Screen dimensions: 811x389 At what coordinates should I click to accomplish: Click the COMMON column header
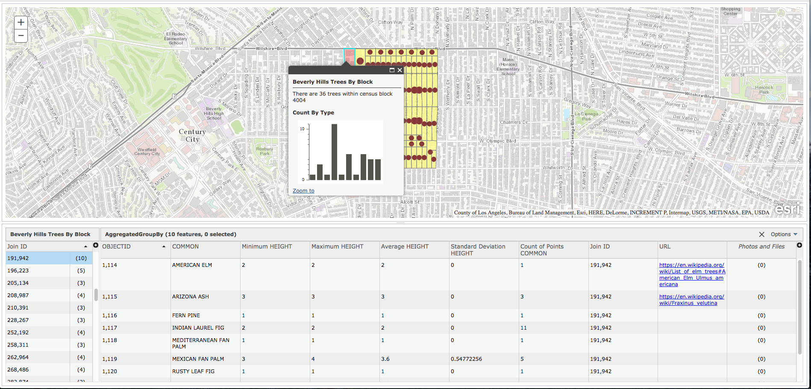click(x=185, y=247)
